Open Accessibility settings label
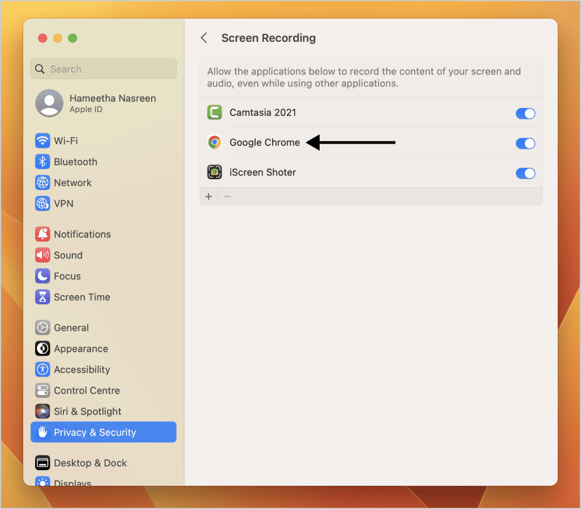This screenshot has height=509, width=581. [x=82, y=370]
